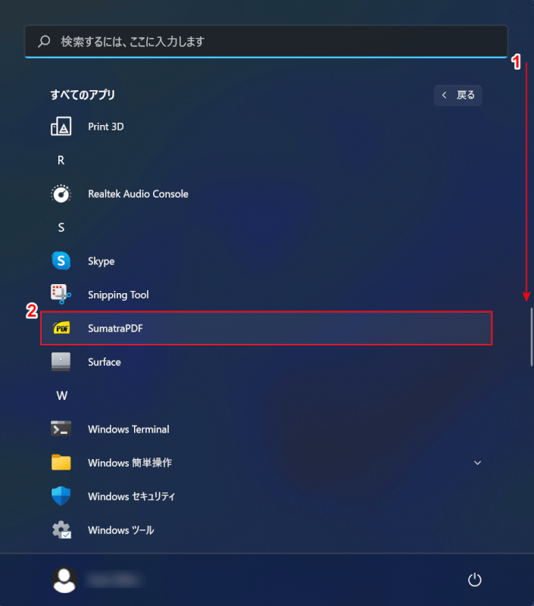
Task: Click the Windows 簡単操作 label
Action: (x=130, y=463)
